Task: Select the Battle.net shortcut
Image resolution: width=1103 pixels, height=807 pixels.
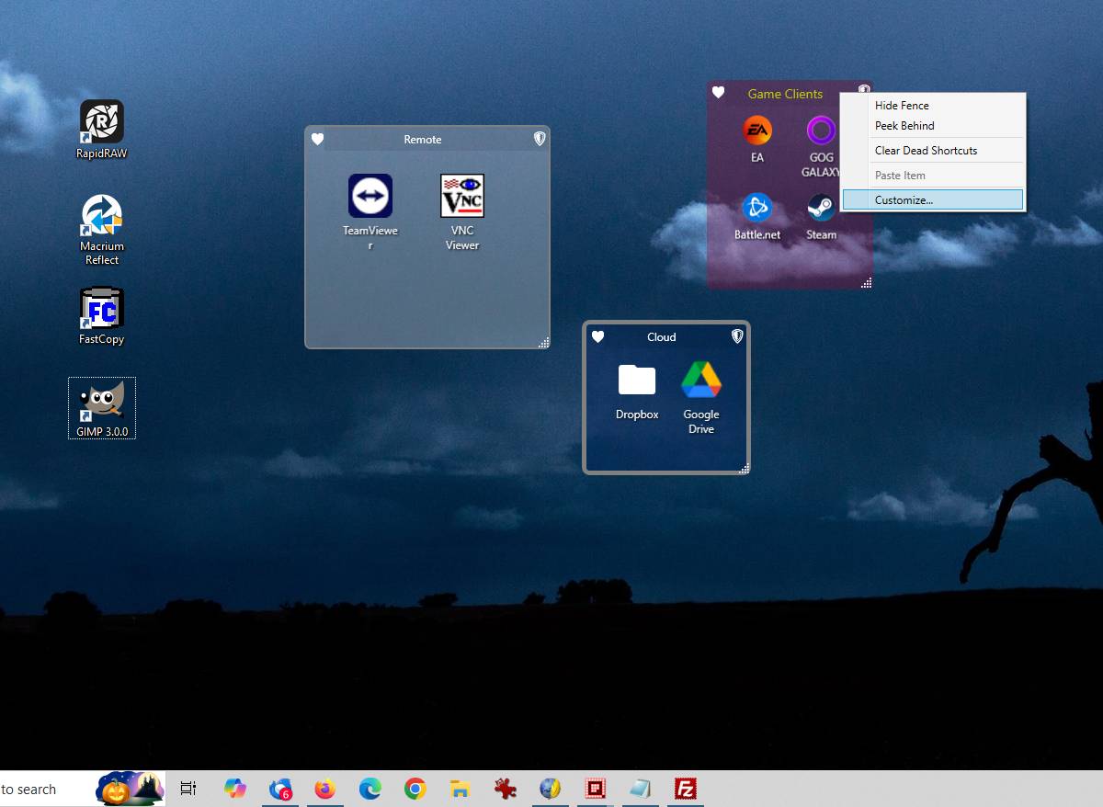Action: 757,209
